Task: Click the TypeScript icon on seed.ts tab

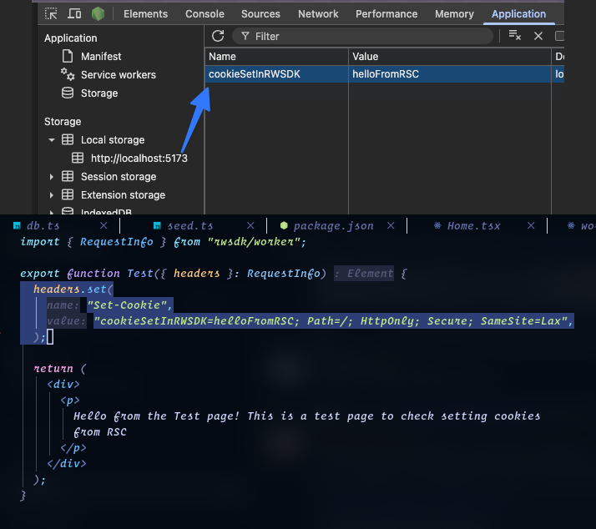Action: (x=157, y=226)
